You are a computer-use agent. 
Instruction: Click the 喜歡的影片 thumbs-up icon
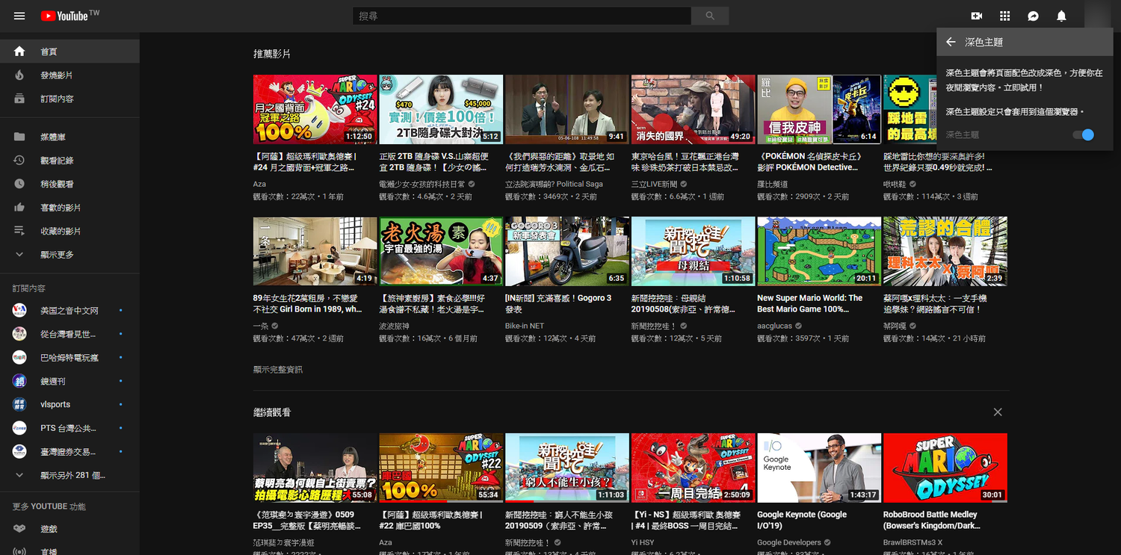click(x=19, y=208)
